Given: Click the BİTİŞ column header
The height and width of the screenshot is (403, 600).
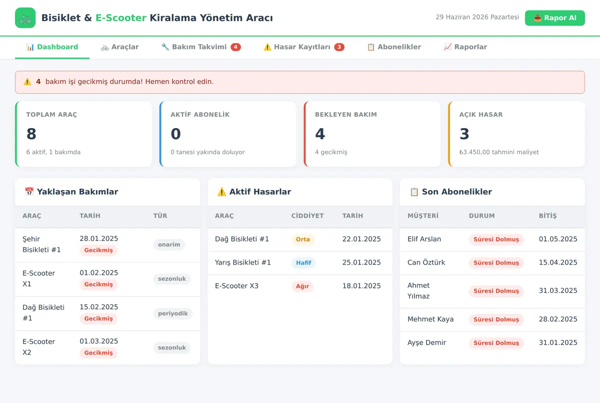Looking at the screenshot, I should (x=547, y=216).
